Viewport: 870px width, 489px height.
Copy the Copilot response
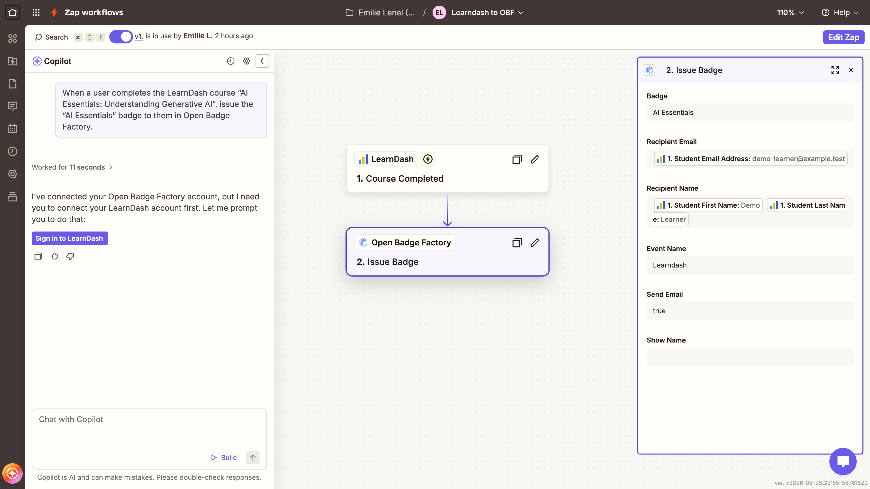point(38,257)
